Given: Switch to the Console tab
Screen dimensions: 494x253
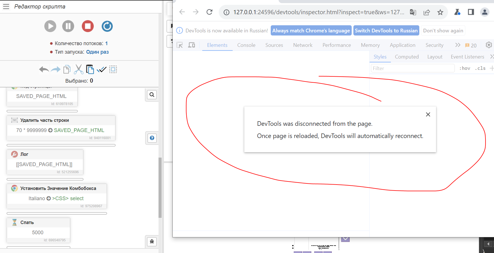Looking at the screenshot, I should coord(246,45).
